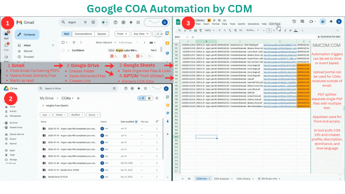Viewport: 345px width, 194px height.
Task: Click Summarize this data in Sheets
Action: pos(329,37)
